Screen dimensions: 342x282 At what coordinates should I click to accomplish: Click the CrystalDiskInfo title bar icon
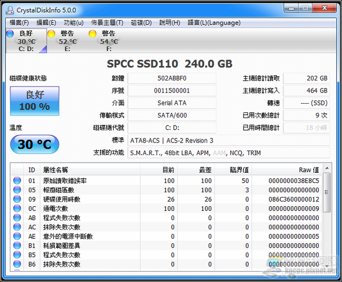click(10, 10)
